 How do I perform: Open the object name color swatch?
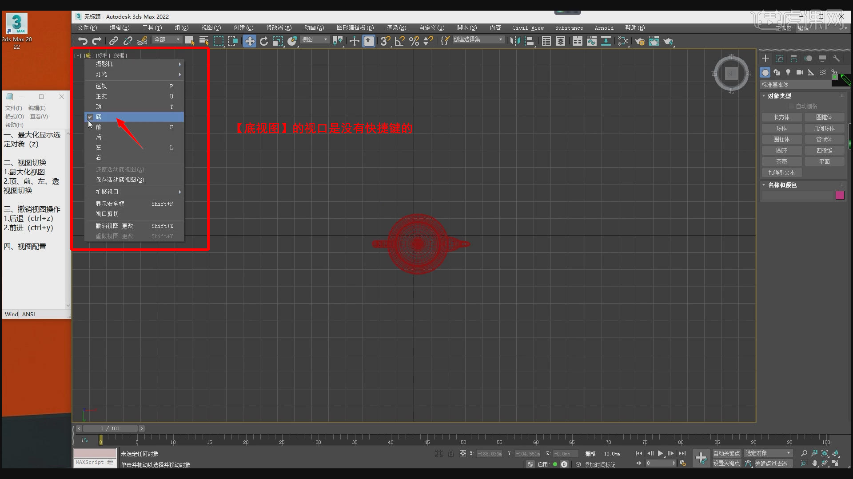click(x=840, y=195)
